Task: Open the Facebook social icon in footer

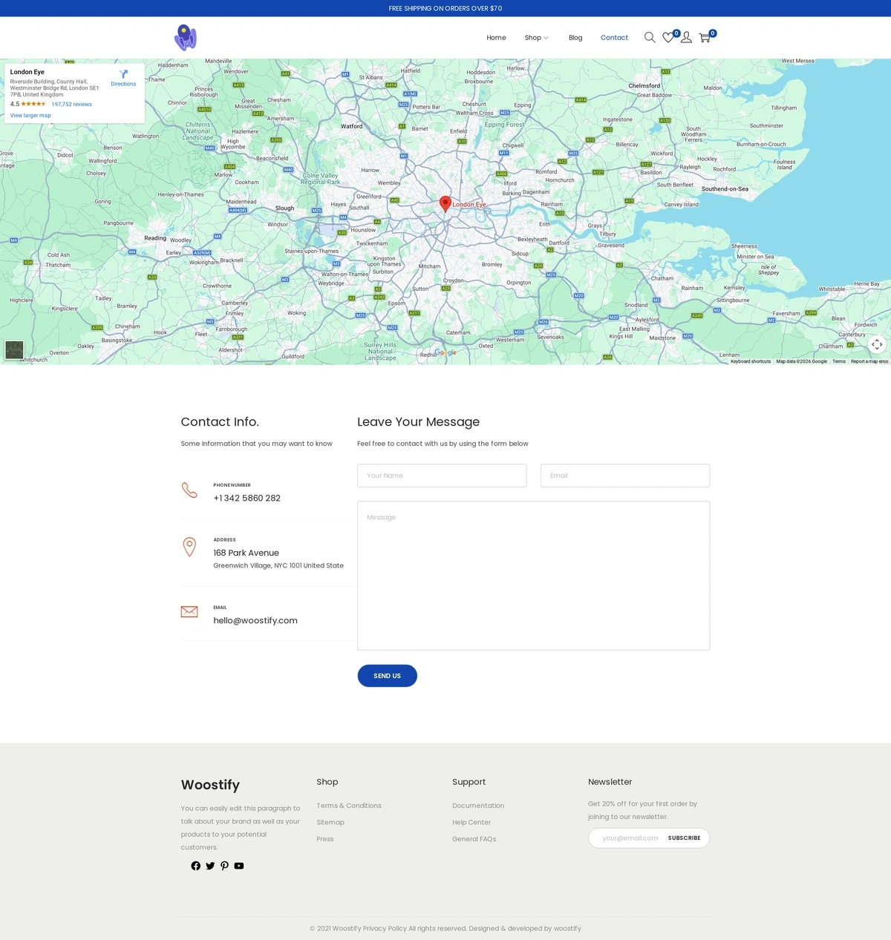Action: coord(196,866)
